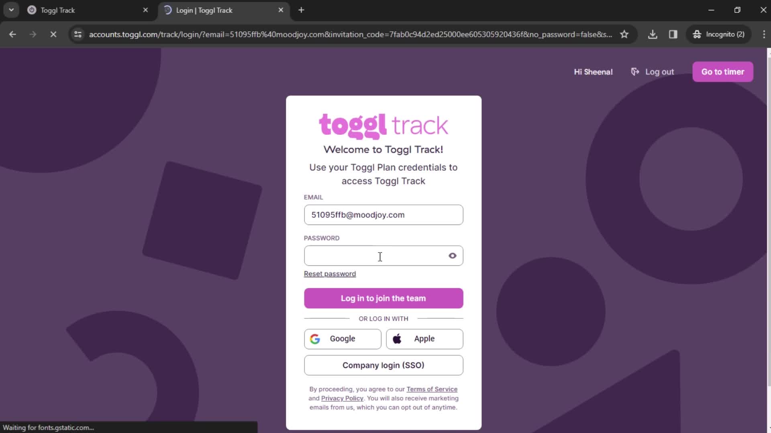The image size is (771, 433).
Task: Click the password visibility toggle eye icon
Action: 452,255
